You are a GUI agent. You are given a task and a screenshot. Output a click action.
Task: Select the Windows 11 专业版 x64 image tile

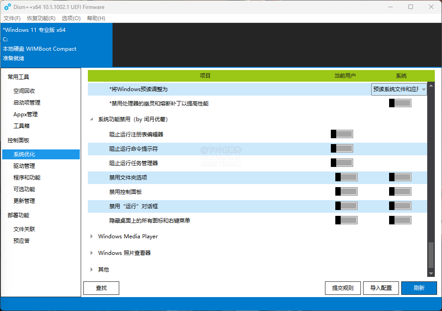pyautogui.click(x=56, y=45)
